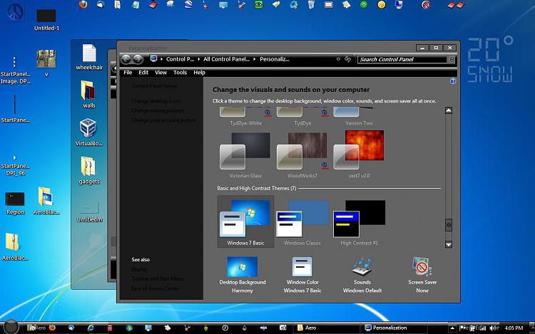
Task: Open Ease of Access Center link
Action: 156,288
